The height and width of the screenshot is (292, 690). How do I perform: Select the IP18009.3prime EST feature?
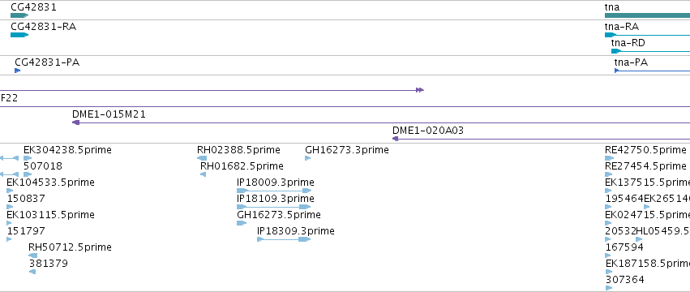(274, 191)
